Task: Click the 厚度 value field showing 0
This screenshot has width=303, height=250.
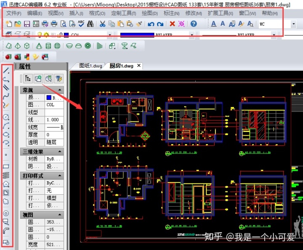Action: pyautogui.click(x=54, y=134)
